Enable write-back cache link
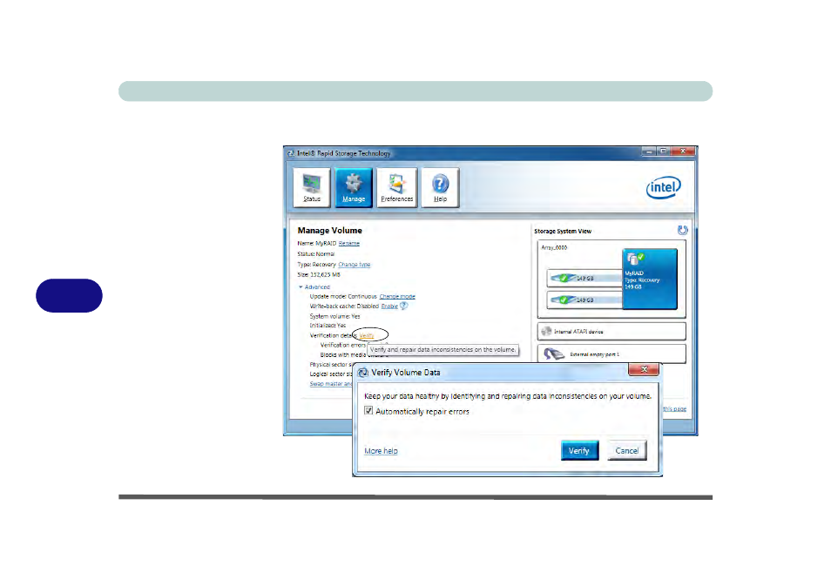Screen dimensions: 831x586 click(x=389, y=306)
